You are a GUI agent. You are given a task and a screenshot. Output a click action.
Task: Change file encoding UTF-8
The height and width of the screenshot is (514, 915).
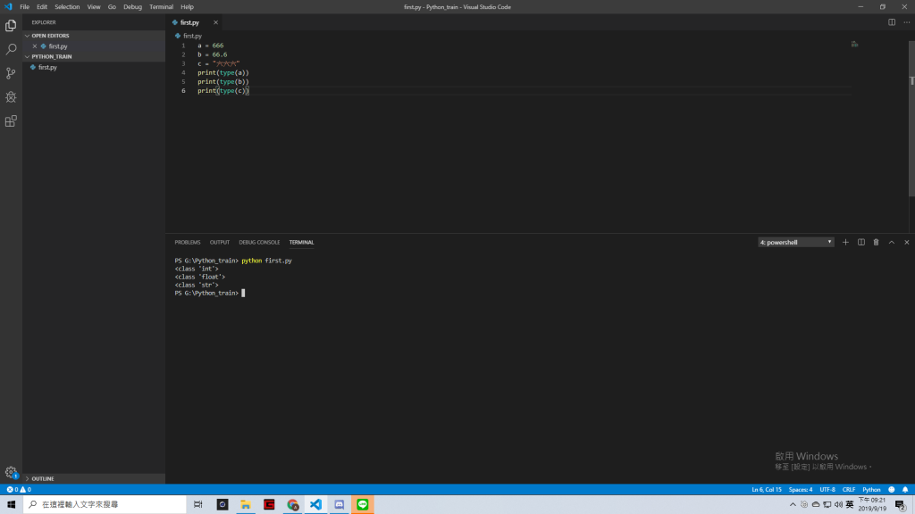[x=827, y=490]
